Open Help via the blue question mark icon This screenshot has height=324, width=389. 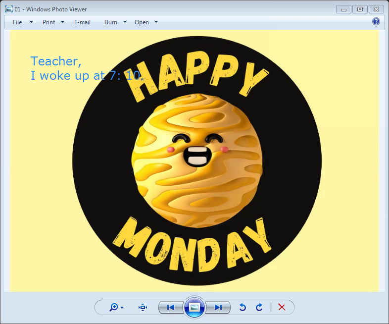(376, 21)
